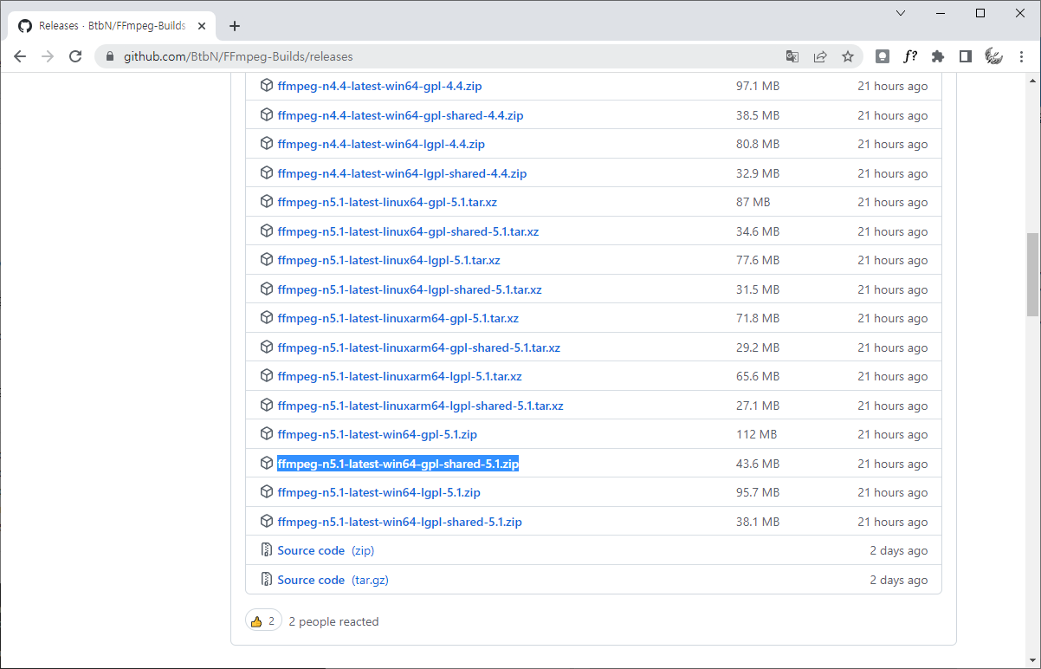This screenshot has height=669, width=1041.
Task: Click package icon for ffmpeg-n5.1-latest-win64-gpl-5.1.zip
Action: (x=267, y=434)
